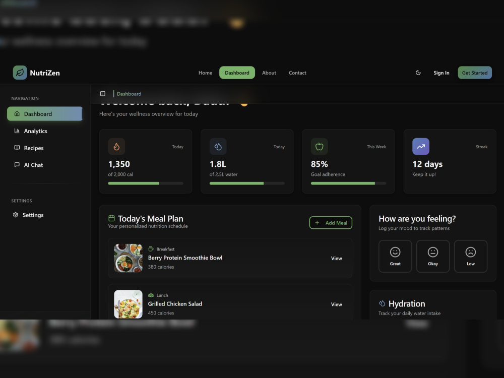Click the Hydration section heading
This screenshot has height=378, width=504.
click(x=407, y=304)
